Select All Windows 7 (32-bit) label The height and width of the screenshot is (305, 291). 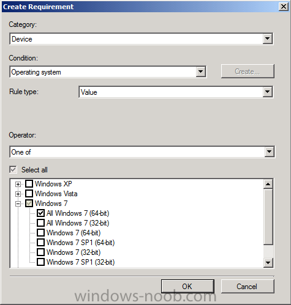pos(78,223)
